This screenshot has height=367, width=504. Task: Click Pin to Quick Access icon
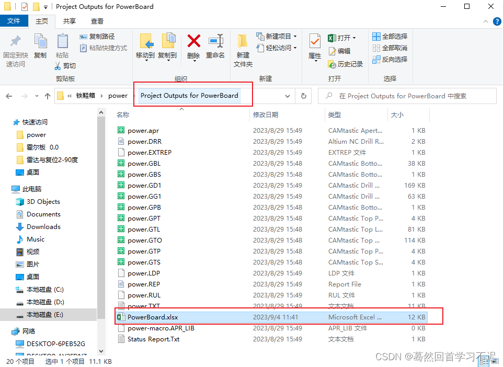[16, 41]
